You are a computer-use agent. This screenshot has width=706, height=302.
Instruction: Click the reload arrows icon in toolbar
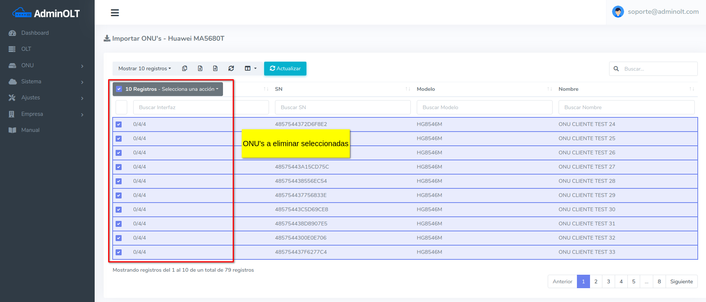[x=231, y=68]
